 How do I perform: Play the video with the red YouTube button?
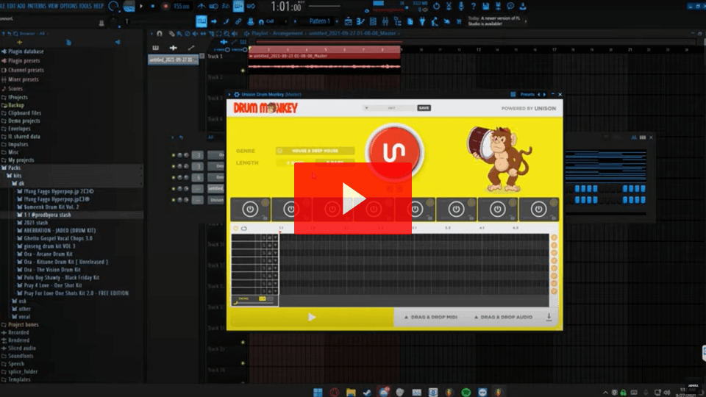pyautogui.click(x=352, y=198)
